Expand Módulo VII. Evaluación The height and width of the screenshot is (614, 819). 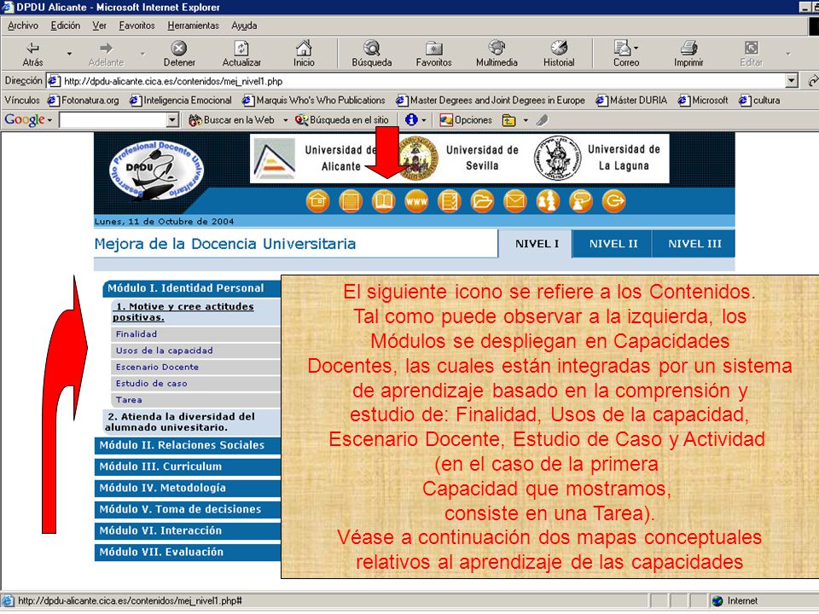[188, 552]
